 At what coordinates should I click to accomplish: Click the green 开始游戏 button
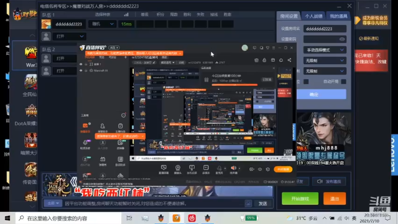point(300,198)
